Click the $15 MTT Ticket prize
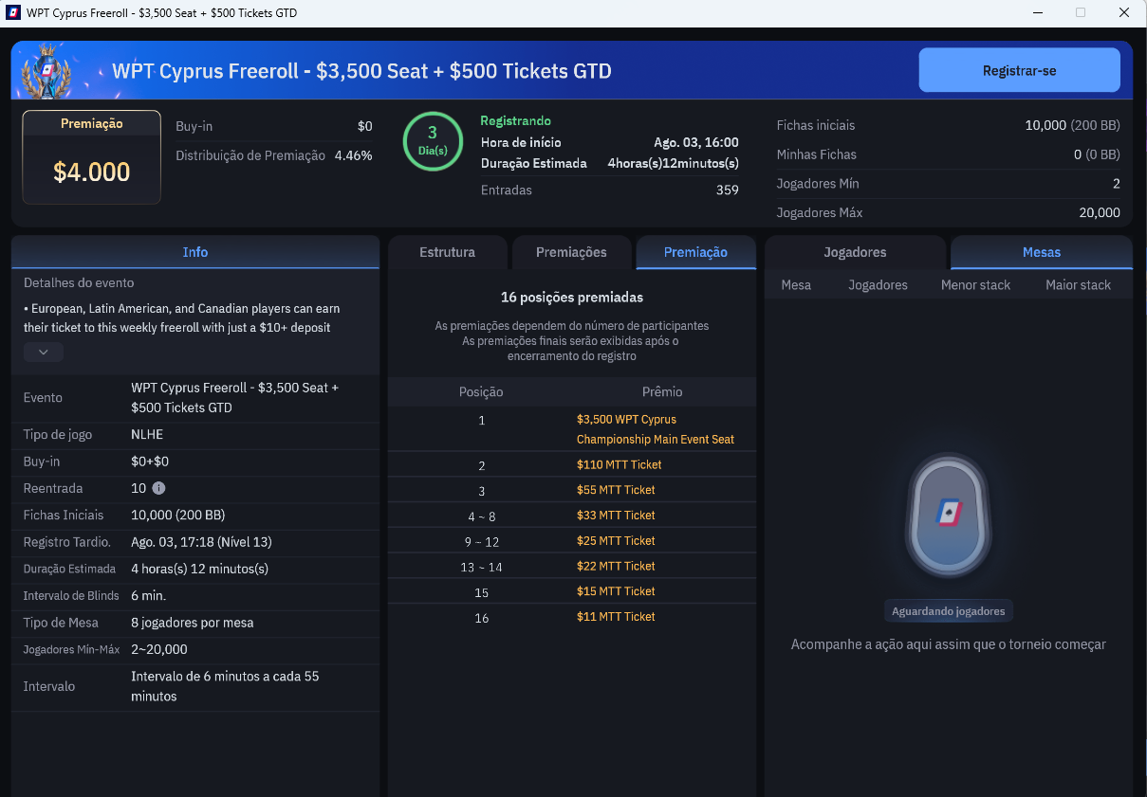This screenshot has width=1147, height=797. pyautogui.click(x=616, y=591)
